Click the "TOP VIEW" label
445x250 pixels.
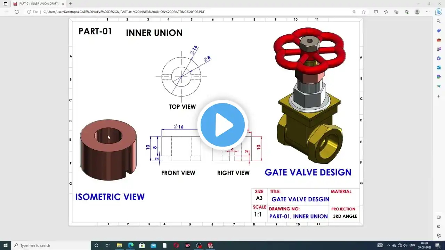(182, 107)
